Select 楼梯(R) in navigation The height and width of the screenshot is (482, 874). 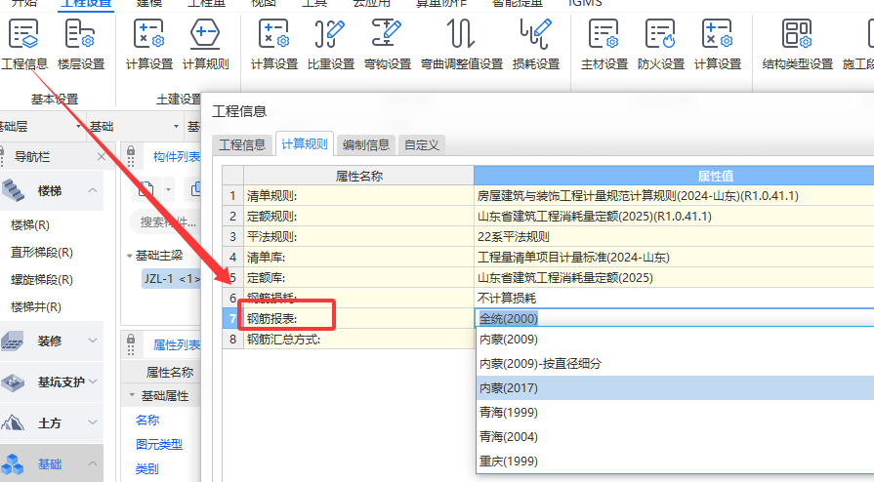point(30,225)
